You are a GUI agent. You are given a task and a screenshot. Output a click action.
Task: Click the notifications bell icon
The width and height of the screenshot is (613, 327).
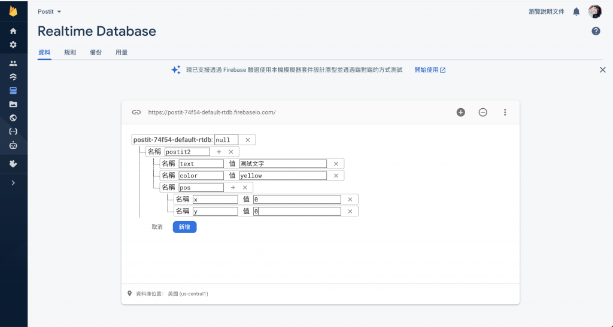tap(576, 12)
